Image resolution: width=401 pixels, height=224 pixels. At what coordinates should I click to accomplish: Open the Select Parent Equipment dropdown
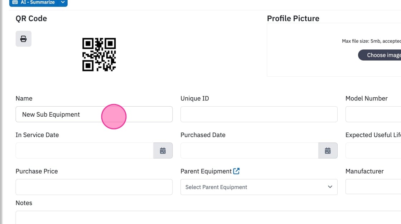tap(259, 187)
